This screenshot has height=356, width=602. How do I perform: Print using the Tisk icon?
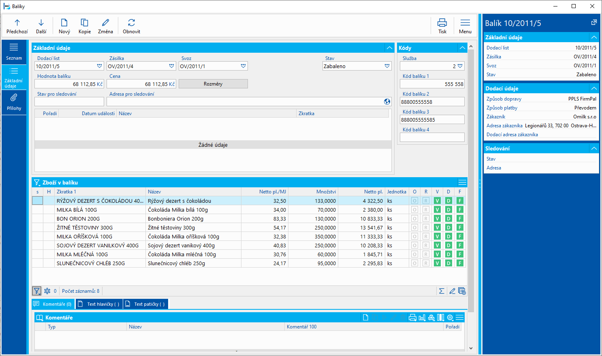(x=442, y=23)
